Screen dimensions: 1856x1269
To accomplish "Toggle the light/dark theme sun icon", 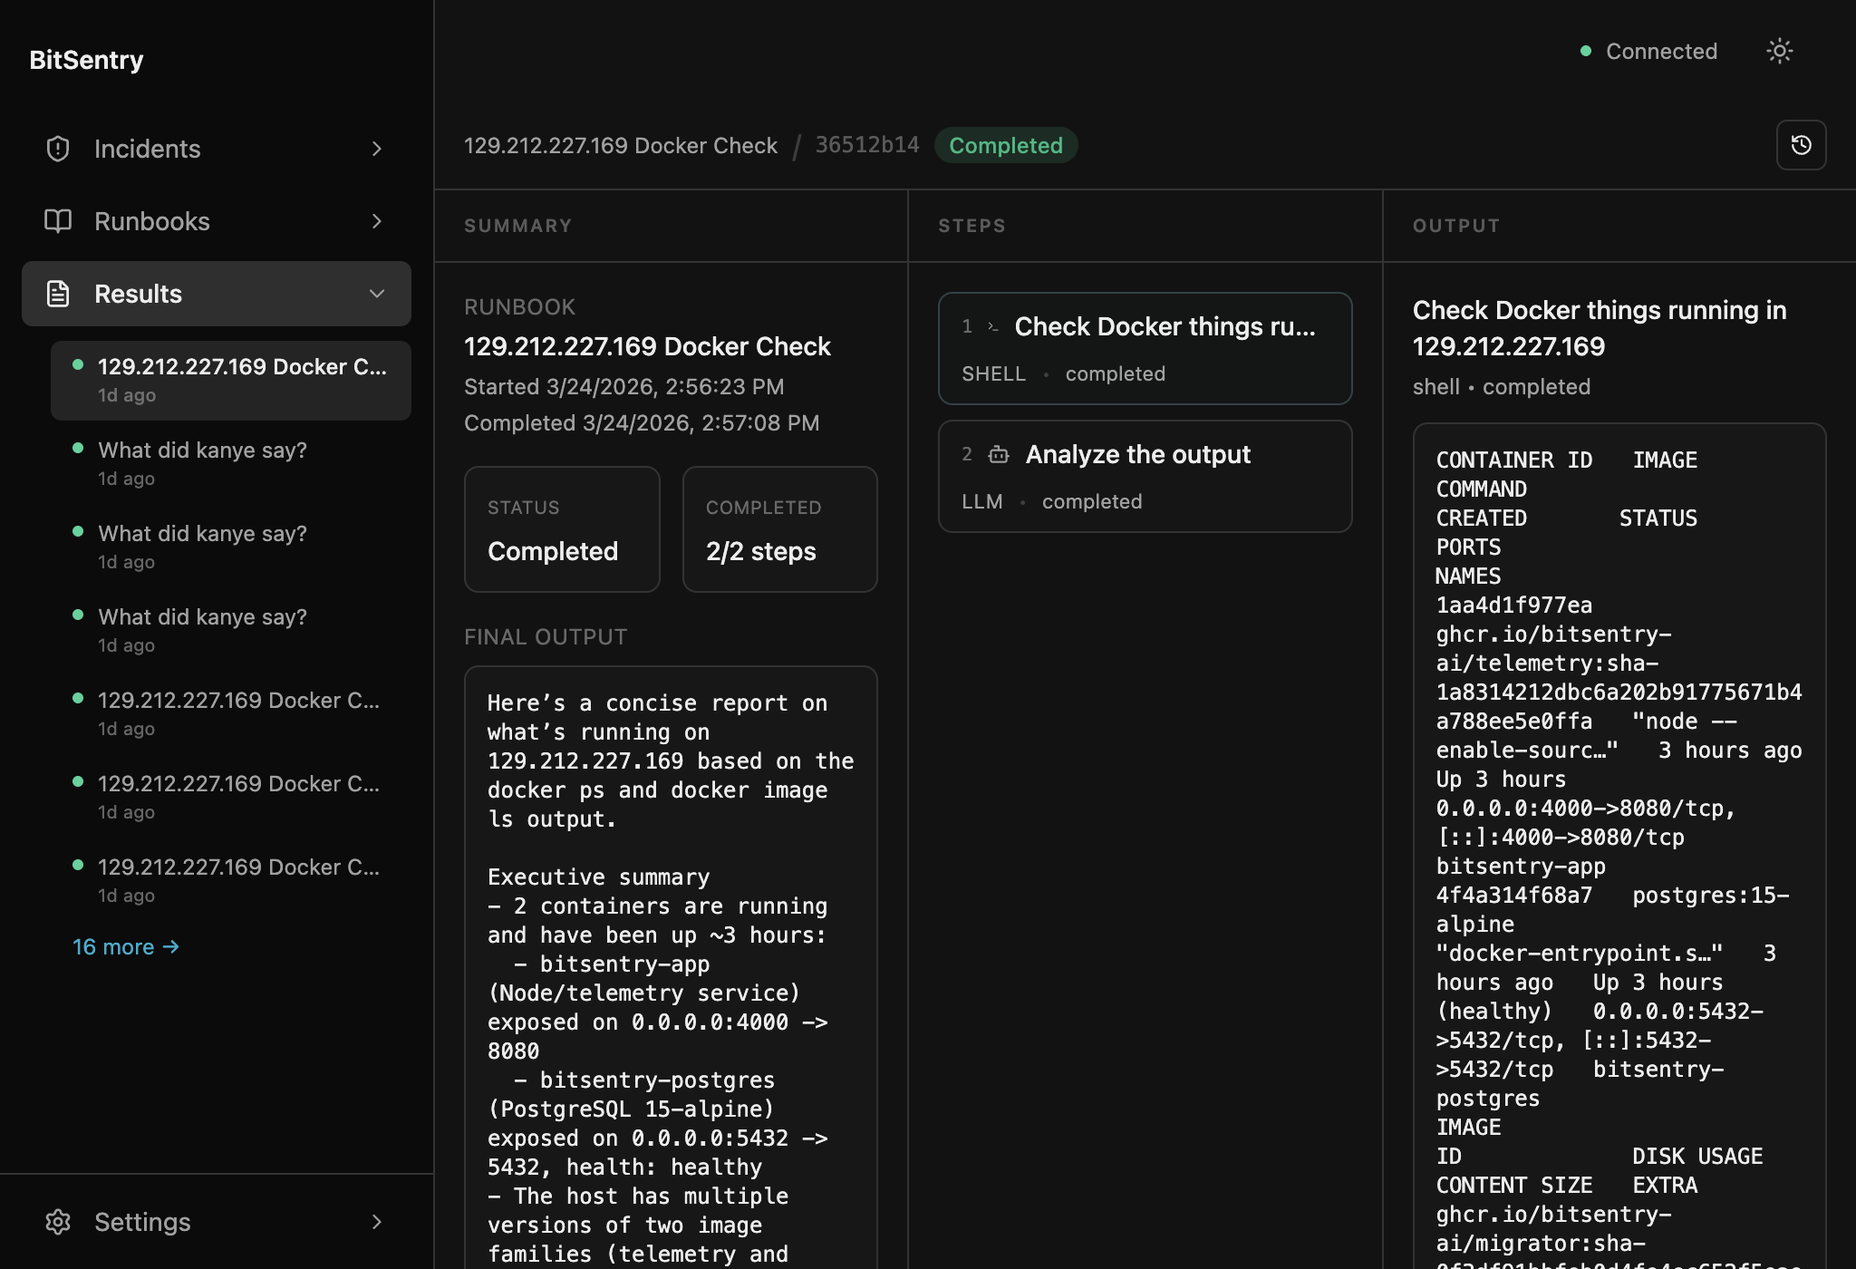I will pos(1780,52).
